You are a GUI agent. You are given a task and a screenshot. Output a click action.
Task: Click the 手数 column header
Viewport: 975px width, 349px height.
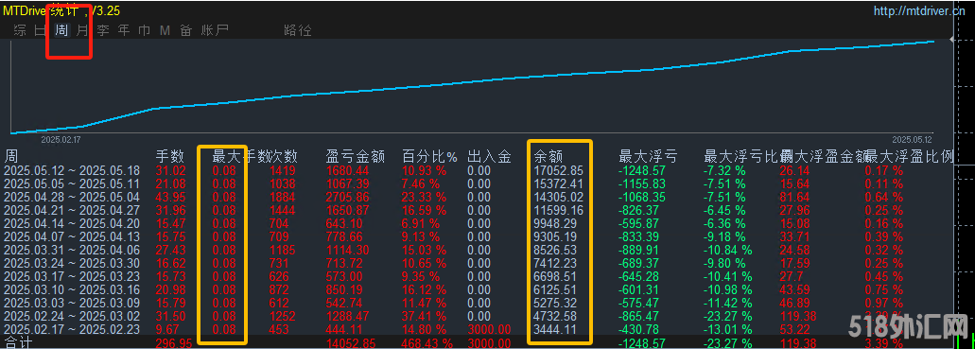point(170,156)
